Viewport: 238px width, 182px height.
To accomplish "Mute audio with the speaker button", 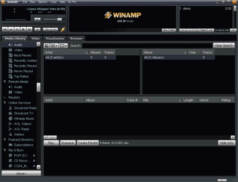I will coord(37,19).
